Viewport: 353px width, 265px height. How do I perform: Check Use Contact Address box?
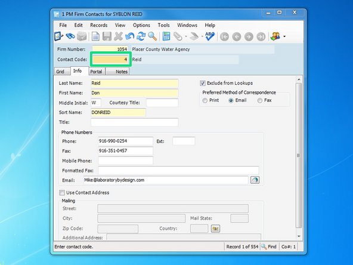[61, 193]
